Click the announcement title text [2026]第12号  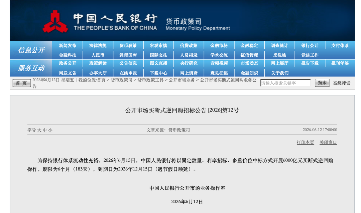pos(223,110)
